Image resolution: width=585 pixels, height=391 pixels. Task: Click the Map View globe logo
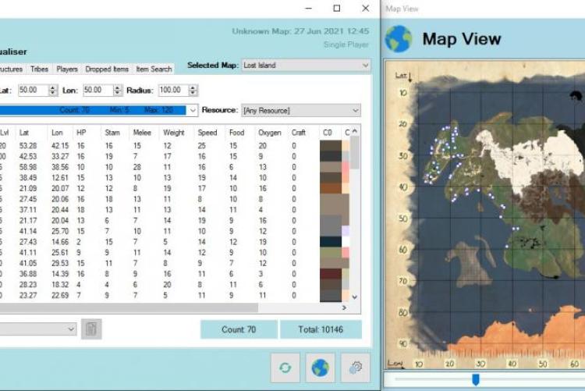(x=399, y=39)
